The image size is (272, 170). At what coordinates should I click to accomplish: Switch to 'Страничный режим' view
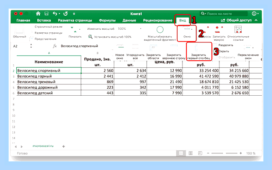(48, 27)
